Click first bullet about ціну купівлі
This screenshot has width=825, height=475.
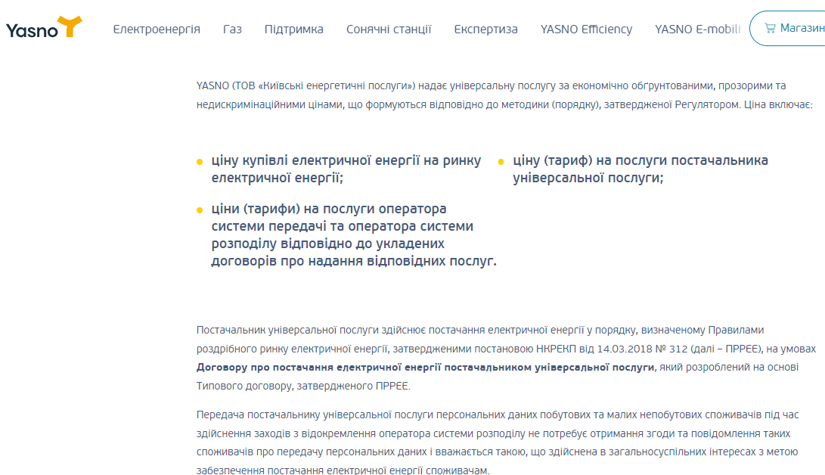[346, 169]
